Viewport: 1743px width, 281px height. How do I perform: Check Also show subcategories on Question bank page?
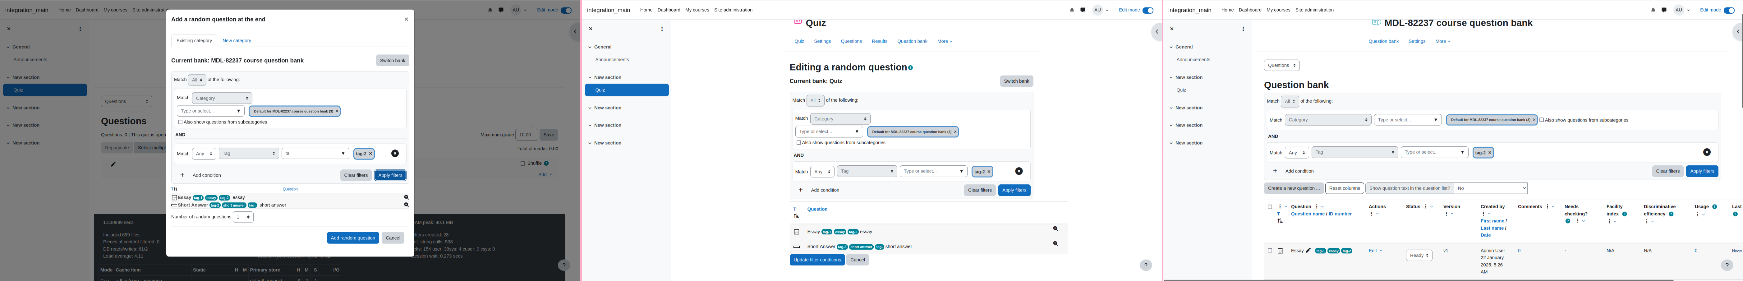[x=1541, y=120]
